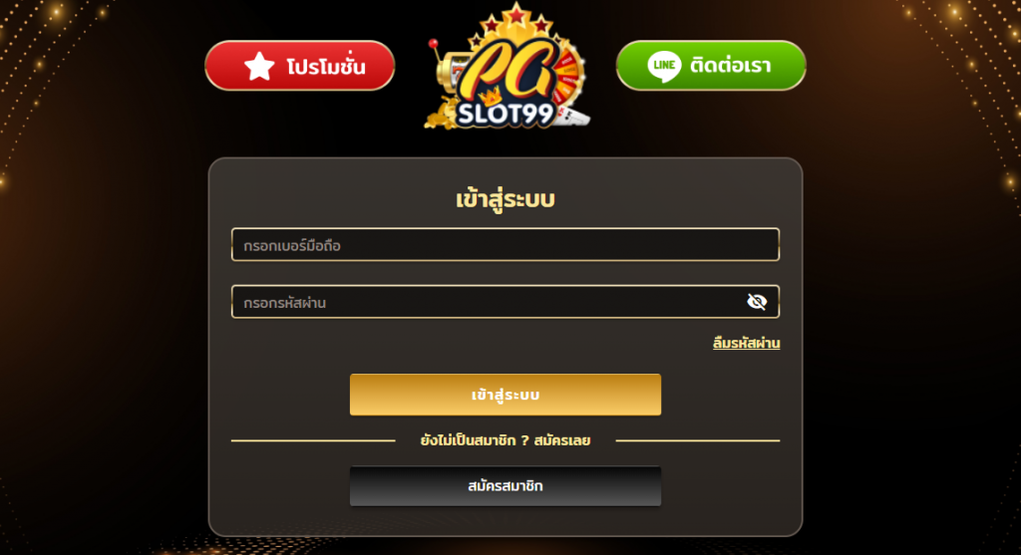Viewport: 1021px width, 555px height.
Task: Click the gold crown on the logo
Action: [489, 96]
